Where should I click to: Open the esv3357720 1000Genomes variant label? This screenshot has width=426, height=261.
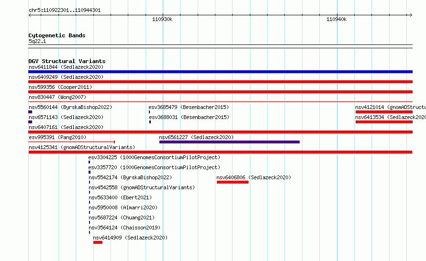(x=154, y=167)
